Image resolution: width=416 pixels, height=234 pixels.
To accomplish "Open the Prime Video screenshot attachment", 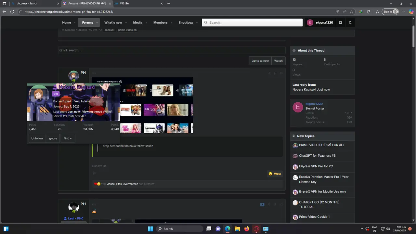I will pos(142,105).
